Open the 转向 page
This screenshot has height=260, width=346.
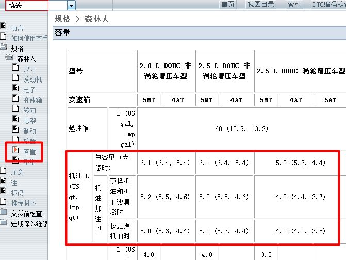(29, 110)
